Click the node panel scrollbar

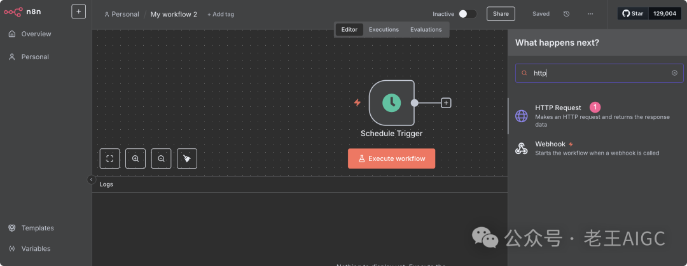click(508, 116)
